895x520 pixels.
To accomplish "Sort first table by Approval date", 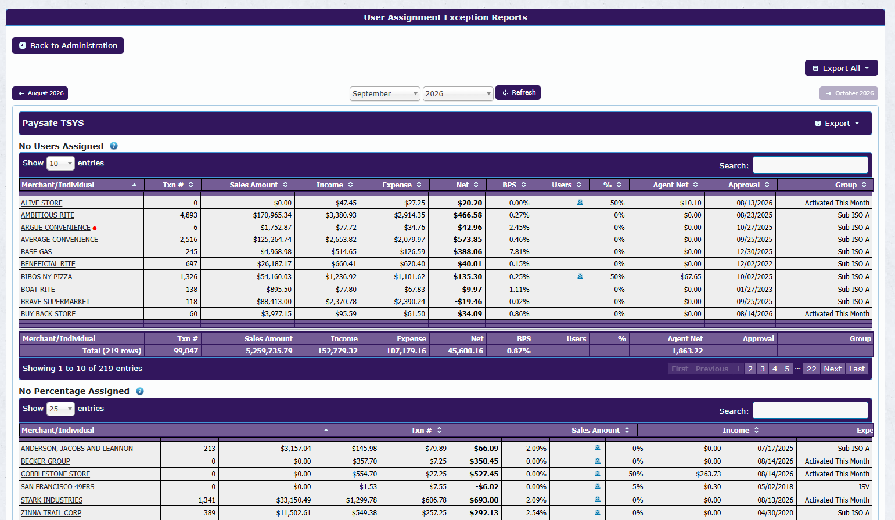I will pos(741,185).
